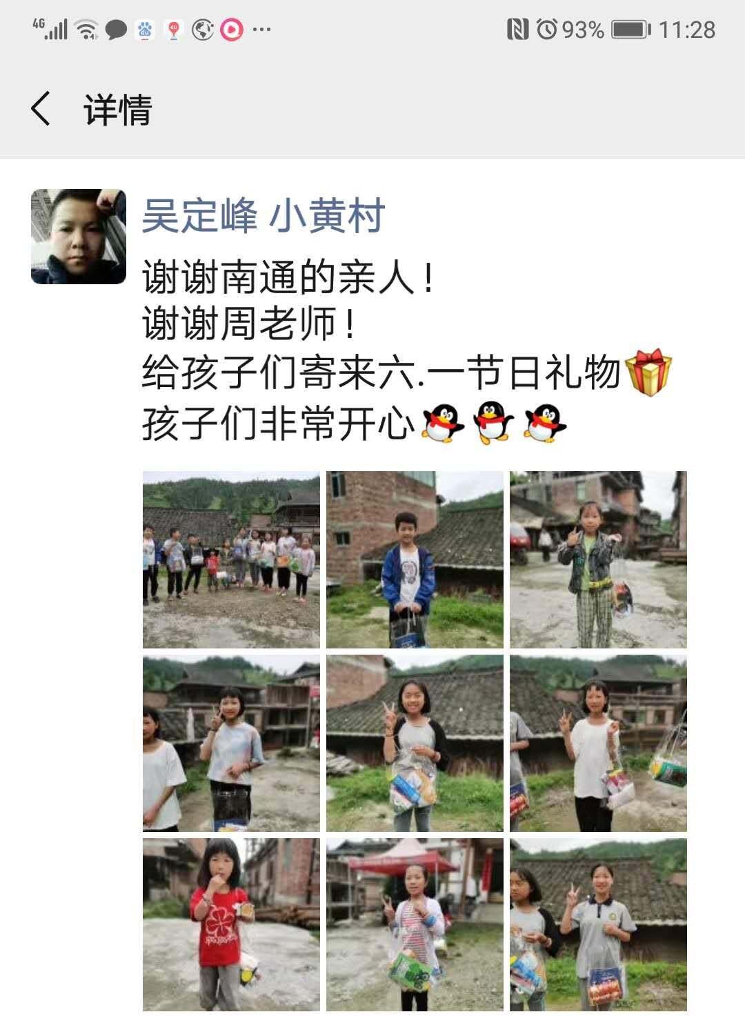Viewport: 745px width, 1032px height.
Task: Tap the pink video app status icon
Action: pyautogui.click(x=232, y=30)
